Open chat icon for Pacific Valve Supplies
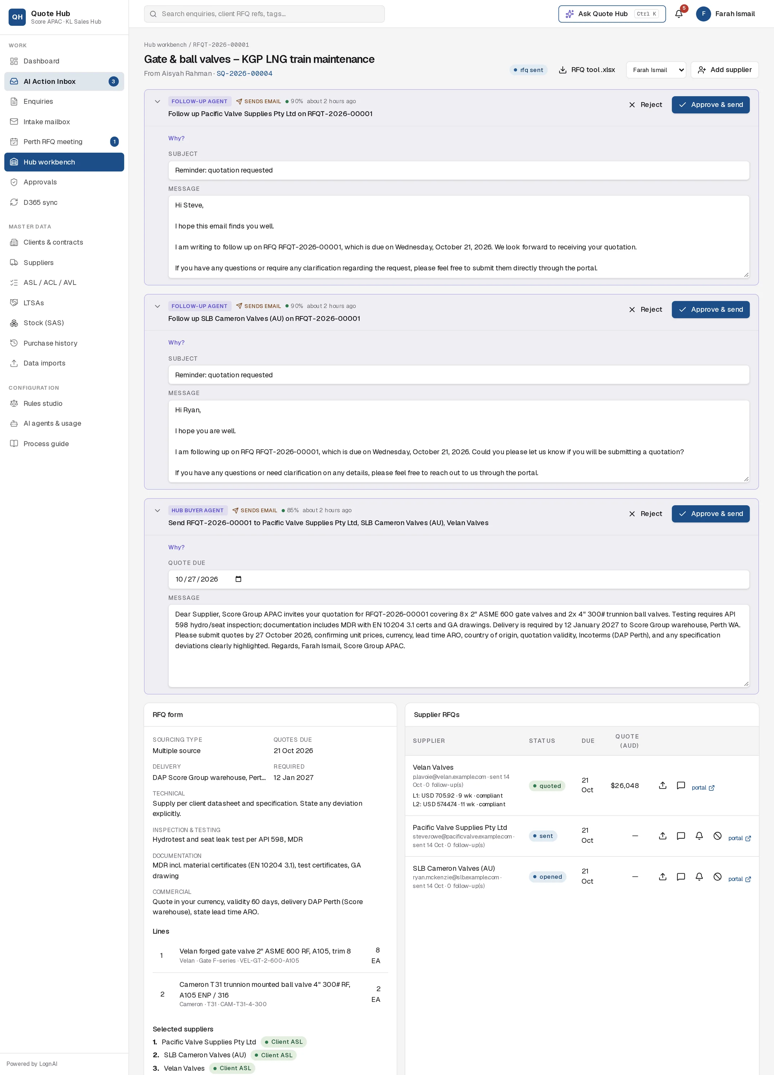Image resolution: width=774 pixels, height=1075 pixels. [680, 836]
